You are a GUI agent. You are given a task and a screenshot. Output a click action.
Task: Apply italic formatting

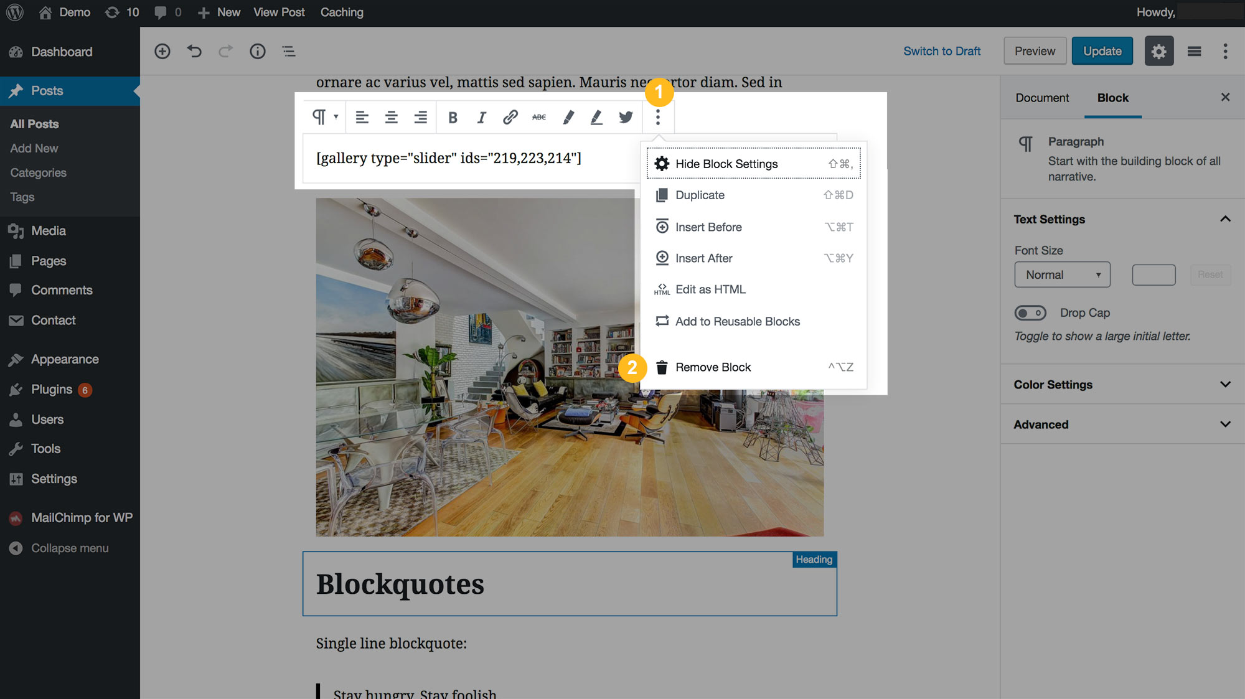pos(481,117)
